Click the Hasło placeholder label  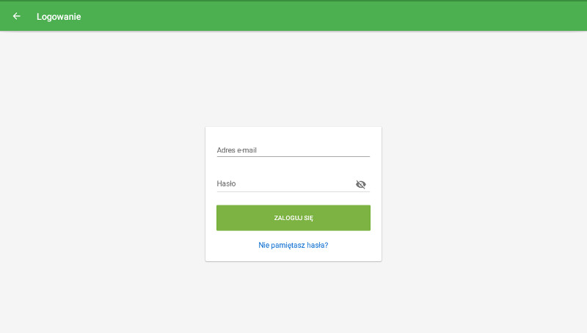(226, 183)
